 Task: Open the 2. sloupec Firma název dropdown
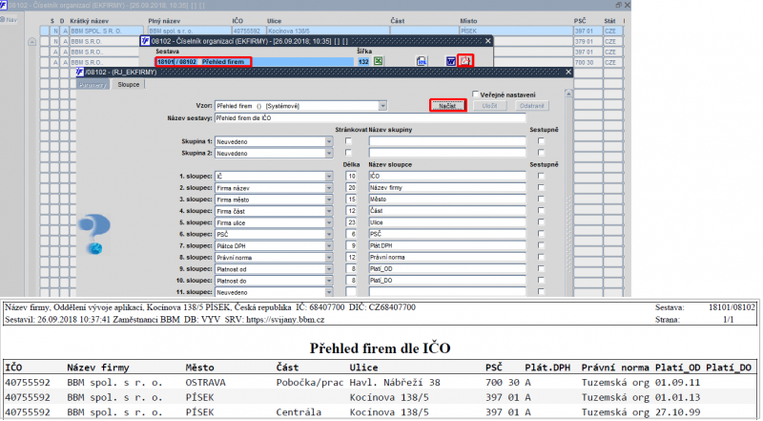tap(329, 188)
